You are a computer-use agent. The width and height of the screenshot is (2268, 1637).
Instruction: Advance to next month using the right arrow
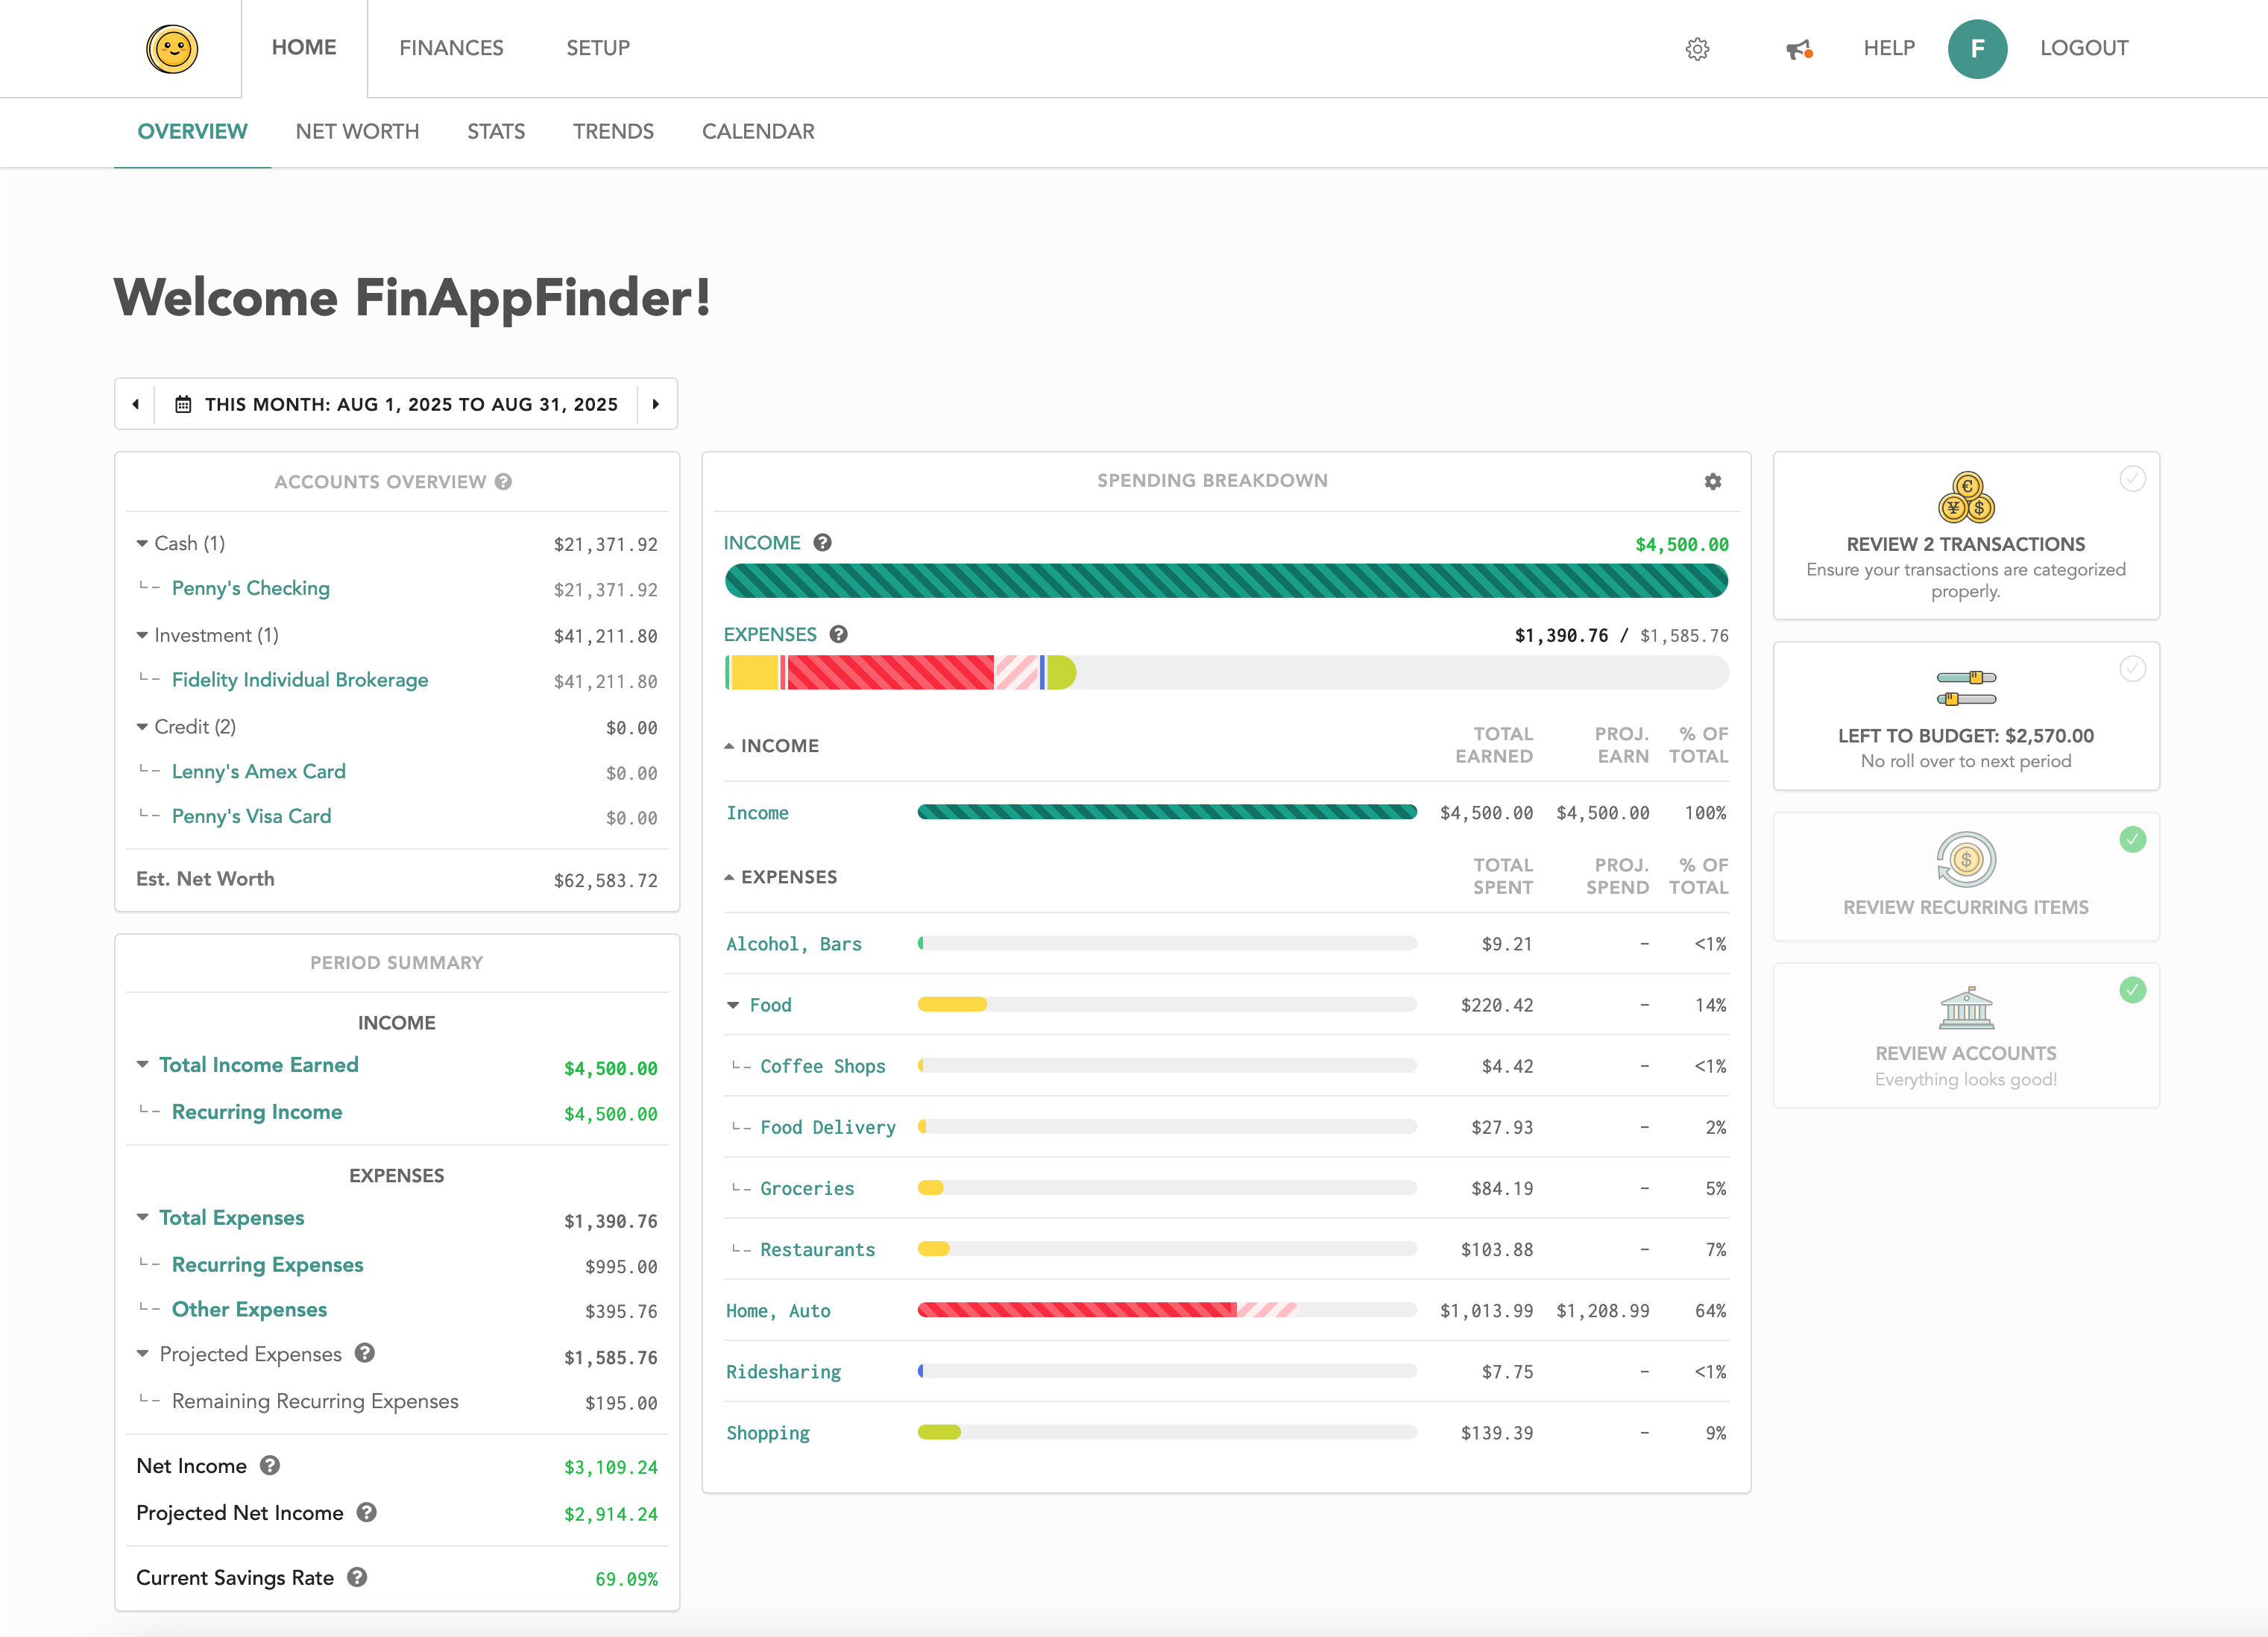[x=657, y=404]
